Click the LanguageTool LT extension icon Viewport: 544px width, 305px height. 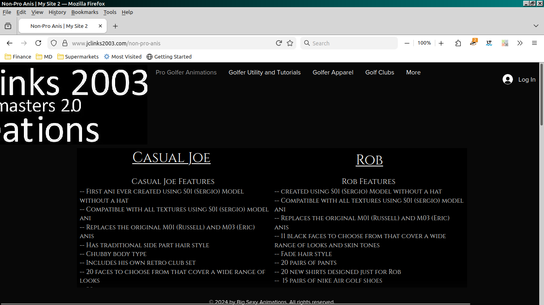pos(489,43)
